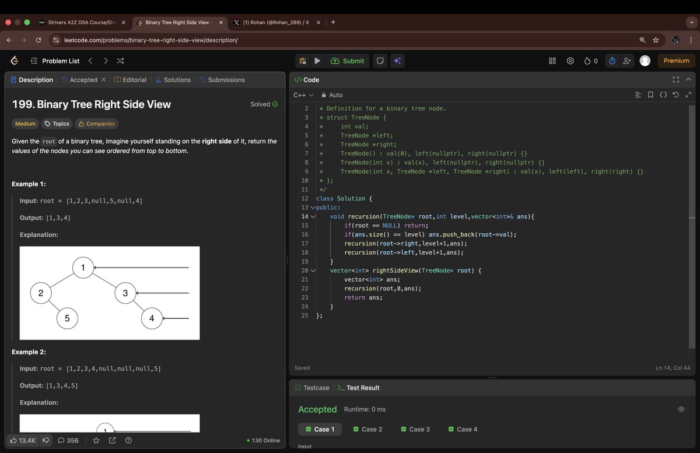The height and width of the screenshot is (453, 700).
Task: Toggle the test result eye visibility icon
Action: tap(681, 409)
